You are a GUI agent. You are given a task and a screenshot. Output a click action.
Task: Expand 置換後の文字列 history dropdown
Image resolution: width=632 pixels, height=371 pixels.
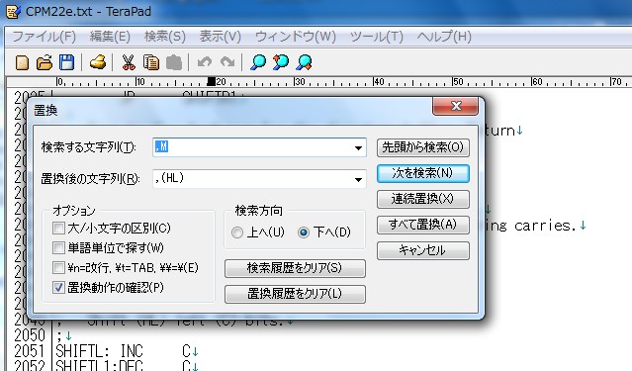tap(358, 179)
